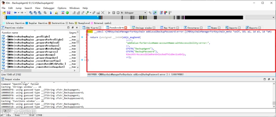Screen dimensions: 276x117
Task: Jump forward with the gray right arrow
Action: [x=22, y=13]
